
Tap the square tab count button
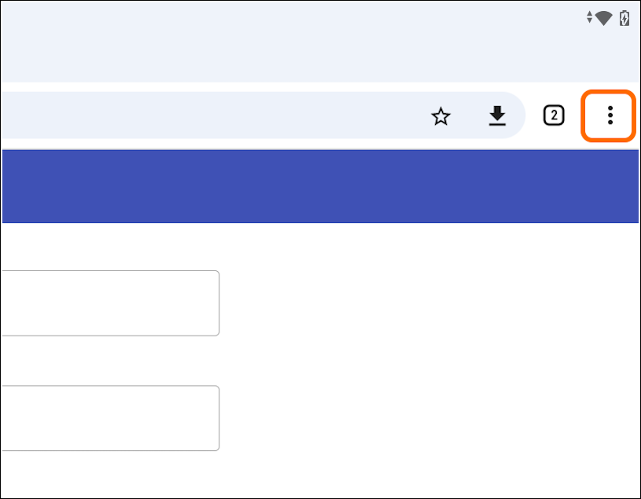coord(554,116)
